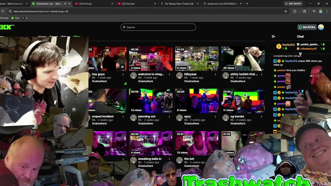Open the browser extensions puzzle icon
Screen dimensions: 331x186
pyautogui.click(x=295, y=11)
